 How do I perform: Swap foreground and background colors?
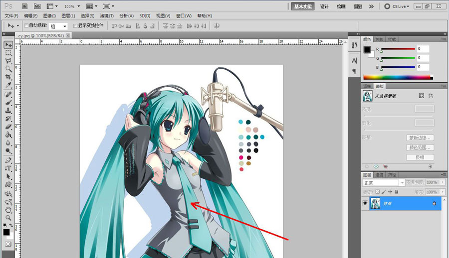(x=11, y=226)
